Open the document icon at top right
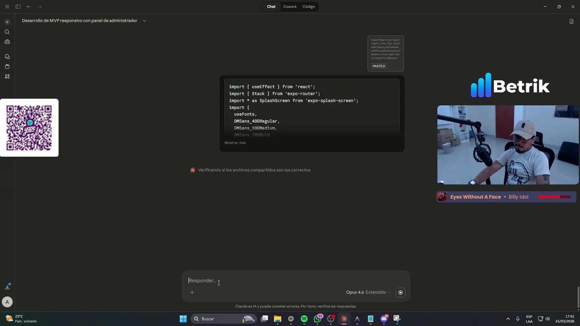The image size is (580, 326). 571,21
